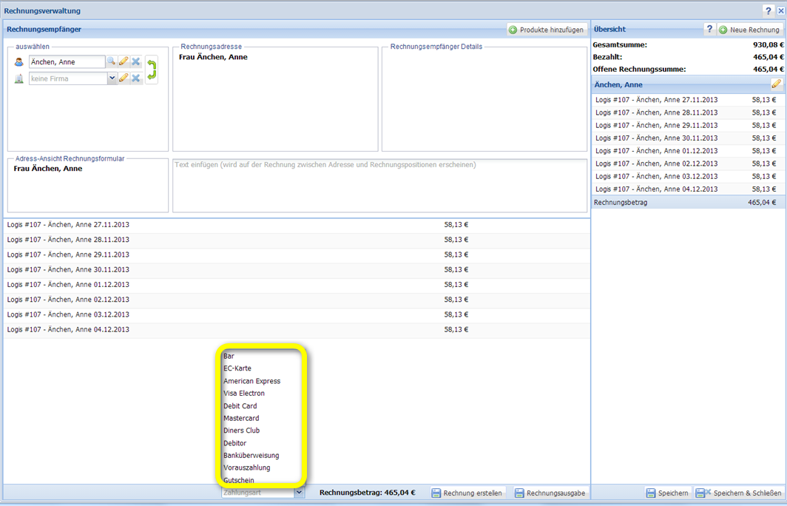Edit guest Änchen, Anne with the pencil icon
The image size is (787, 506).
[124, 62]
